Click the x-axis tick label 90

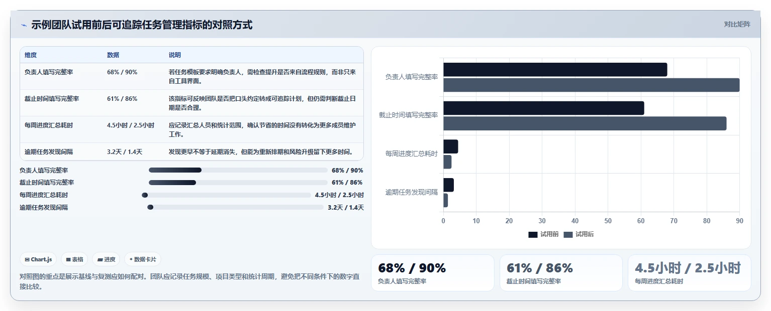(739, 221)
